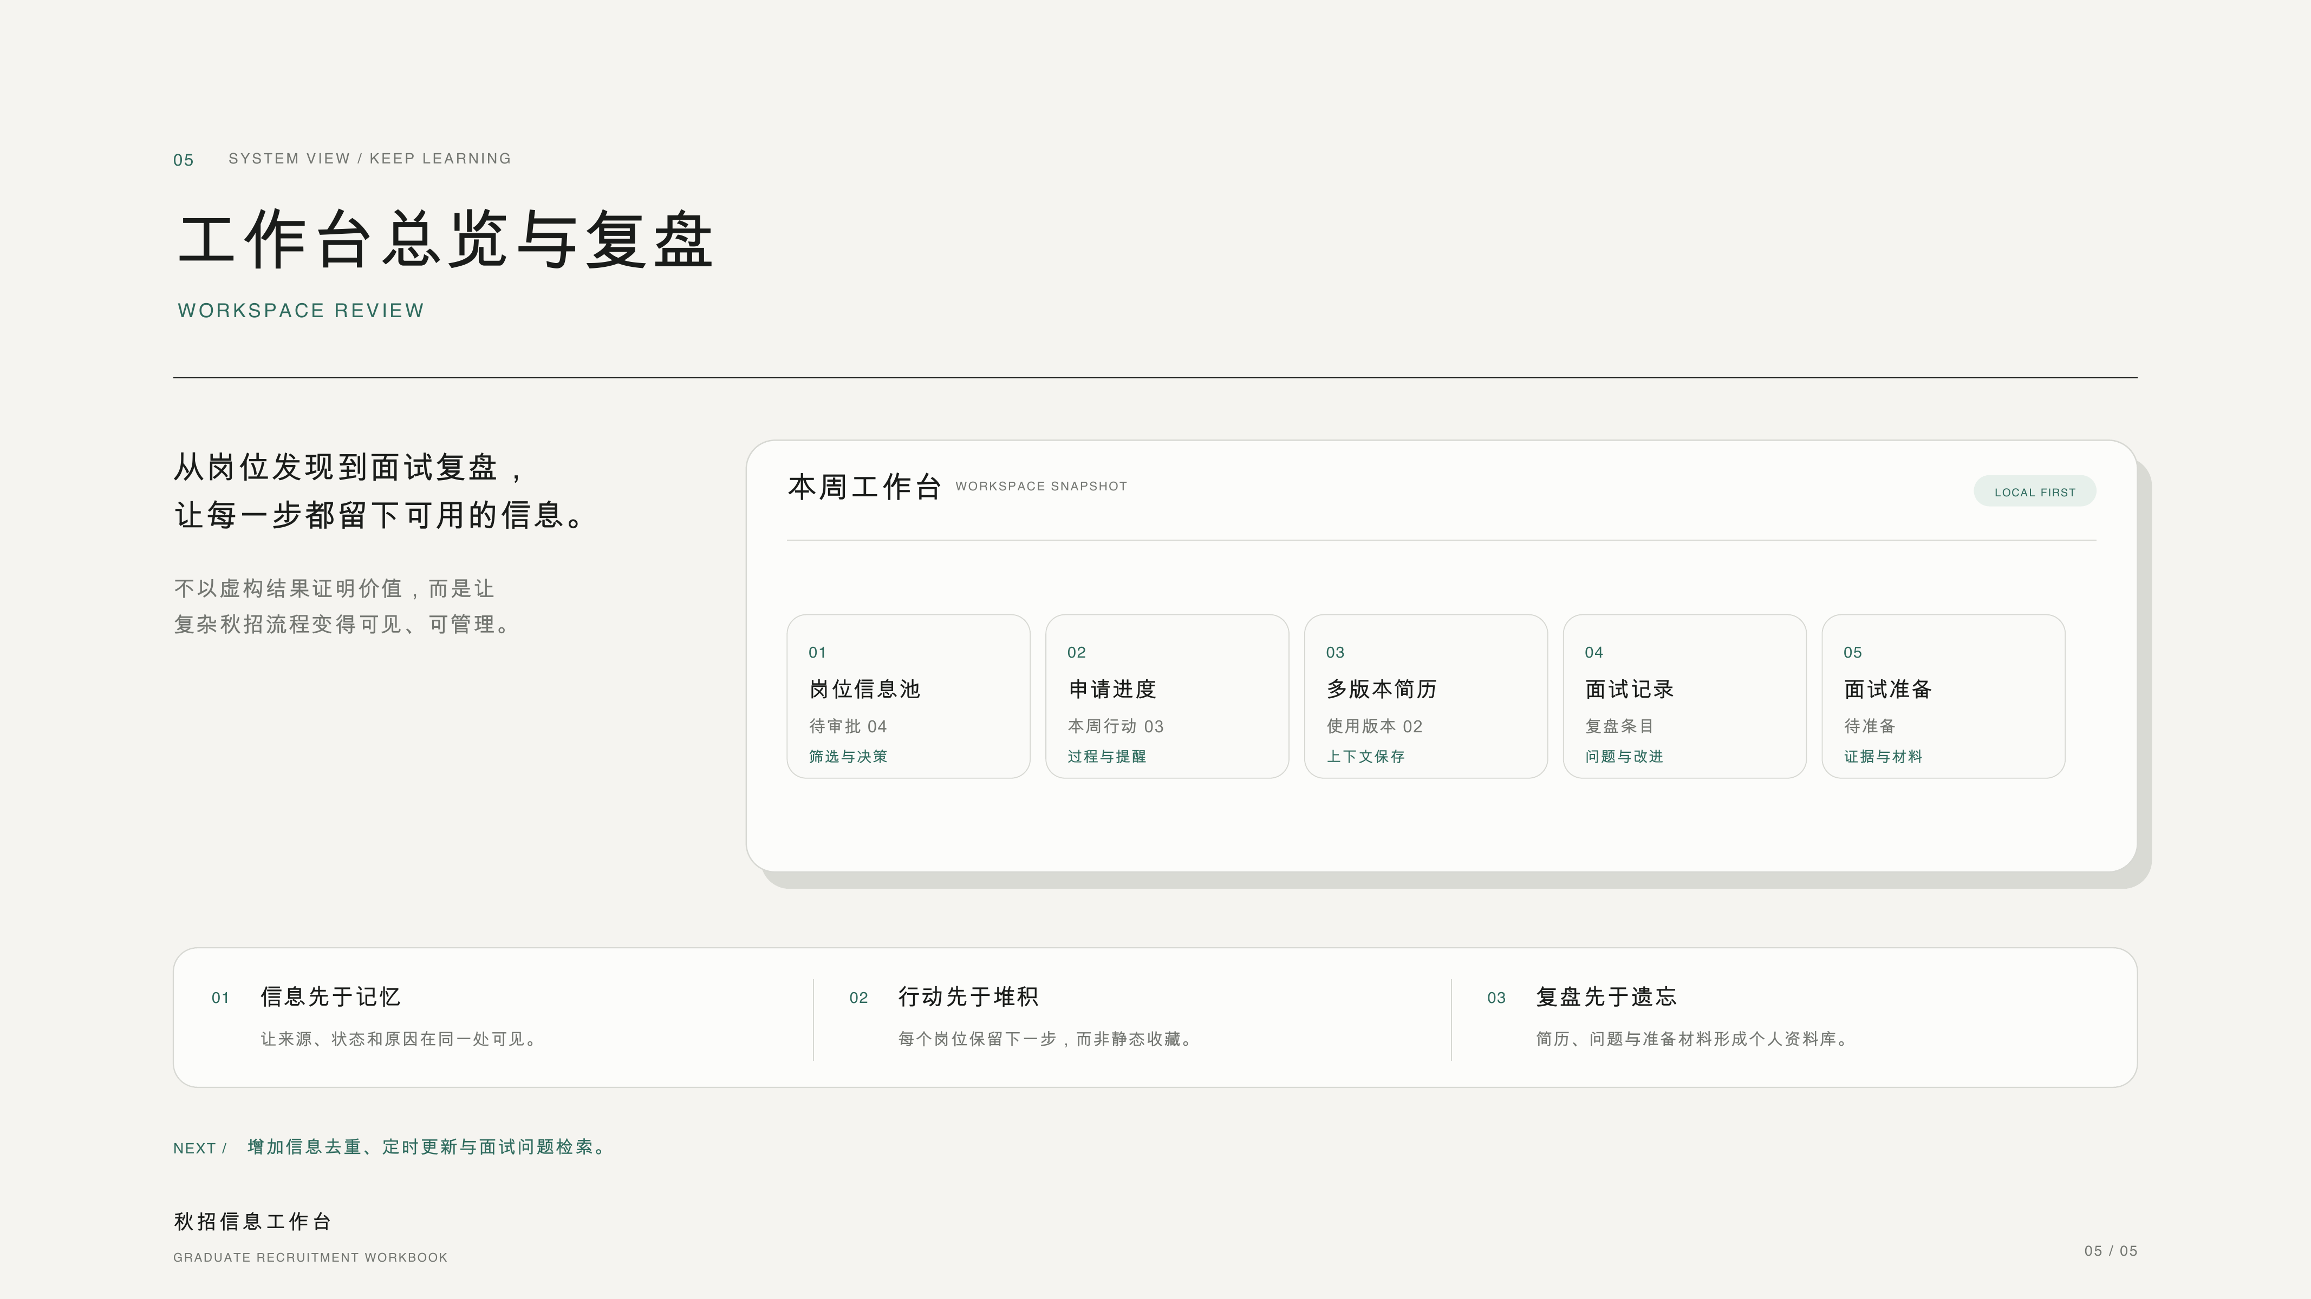
Task: Open the 多版本简历 card
Action: (1425, 696)
